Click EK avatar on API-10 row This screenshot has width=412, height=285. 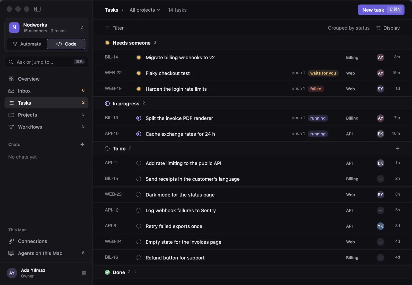[380, 134]
